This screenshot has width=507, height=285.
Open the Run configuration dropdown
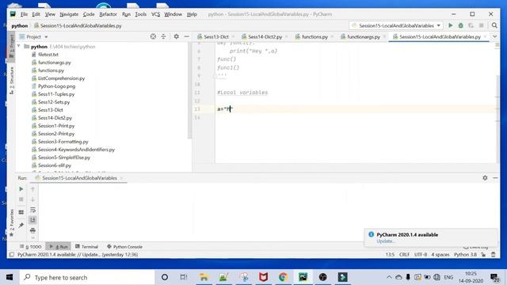click(x=396, y=25)
